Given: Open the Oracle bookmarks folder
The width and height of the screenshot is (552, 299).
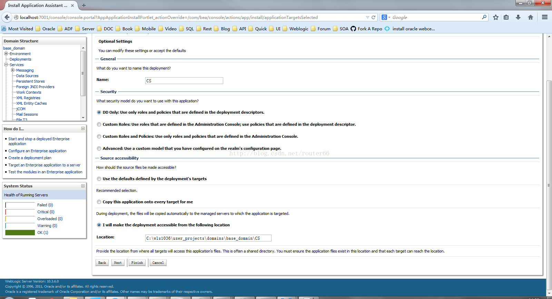Looking at the screenshot, I should pyautogui.click(x=45, y=29).
